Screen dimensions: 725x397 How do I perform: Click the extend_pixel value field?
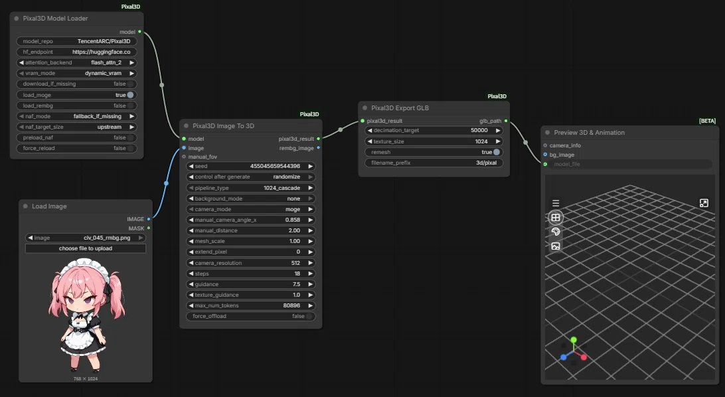click(x=250, y=252)
